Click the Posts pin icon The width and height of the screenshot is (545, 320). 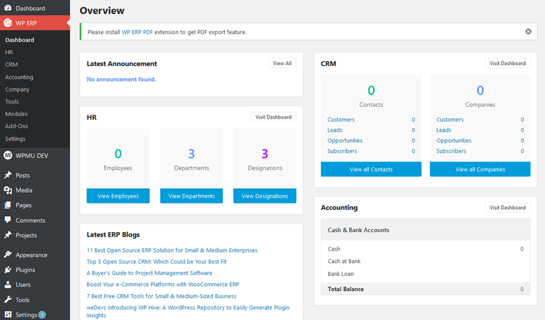click(7, 175)
